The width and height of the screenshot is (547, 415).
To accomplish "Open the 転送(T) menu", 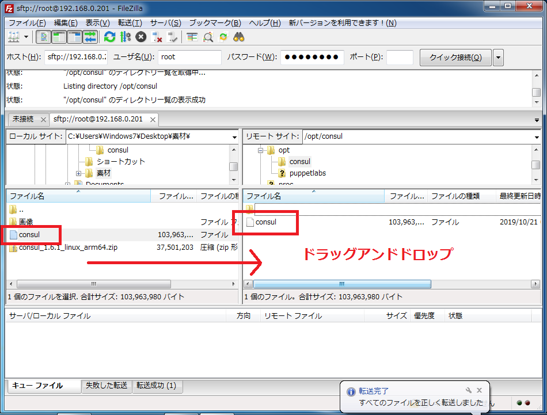I will 130,23.
